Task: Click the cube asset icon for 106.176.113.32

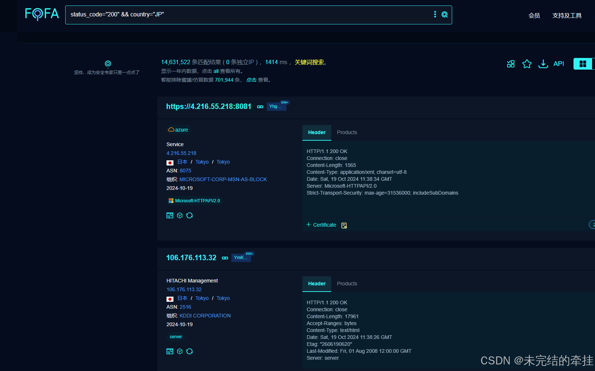Action: (x=180, y=351)
